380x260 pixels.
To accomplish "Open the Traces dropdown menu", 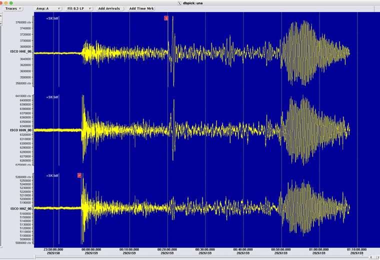I will [13, 8].
